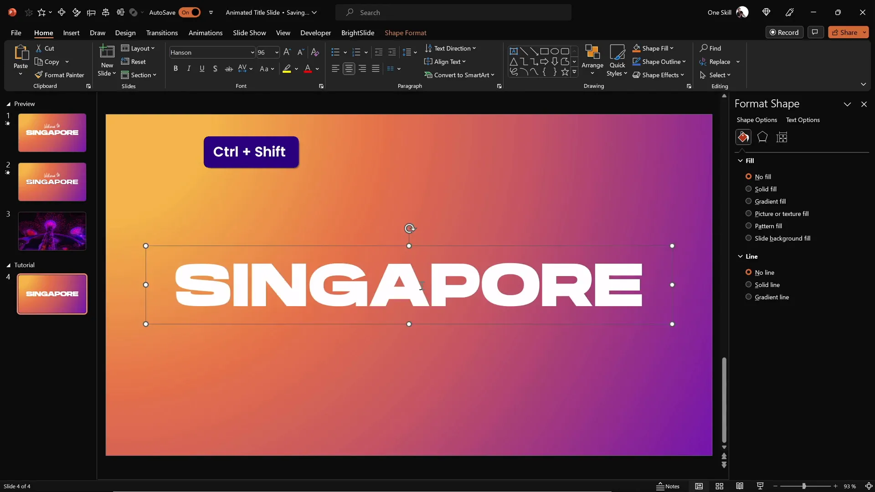Select No fill radio button
This screenshot has height=492, width=875.
point(748,176)
